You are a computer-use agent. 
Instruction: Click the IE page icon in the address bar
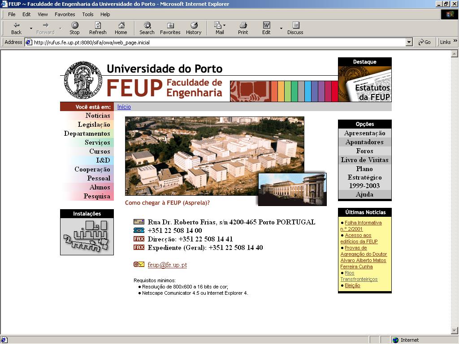point(29,42)
